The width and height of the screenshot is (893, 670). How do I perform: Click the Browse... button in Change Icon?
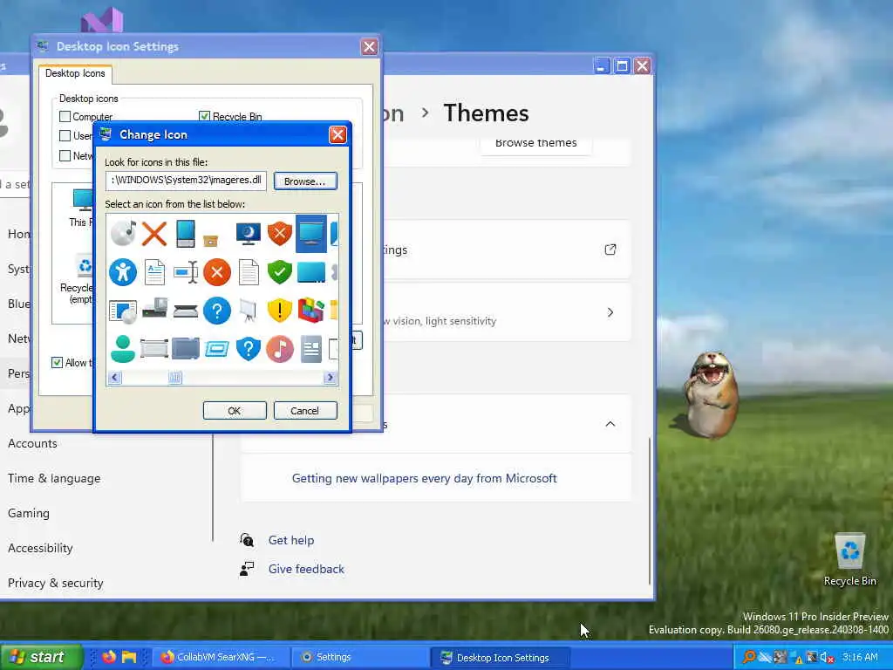[x=305, y=181]
